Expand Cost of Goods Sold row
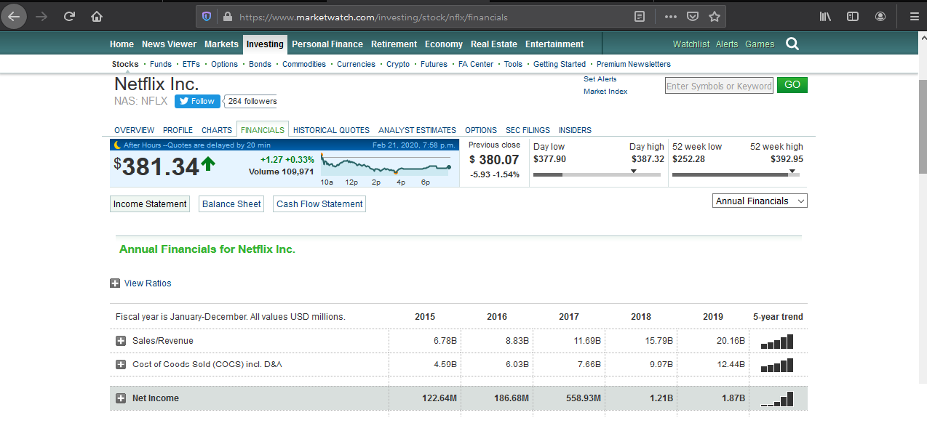927x439 pixels. (121, 364)
